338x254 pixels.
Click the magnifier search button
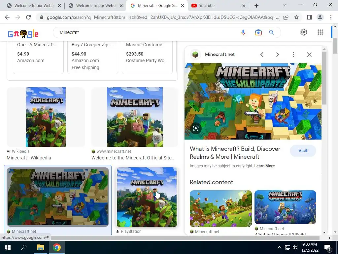271,32
